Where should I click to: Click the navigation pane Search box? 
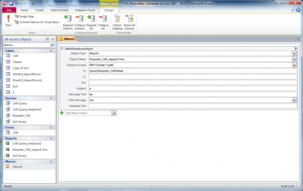(x=27, y=45)
